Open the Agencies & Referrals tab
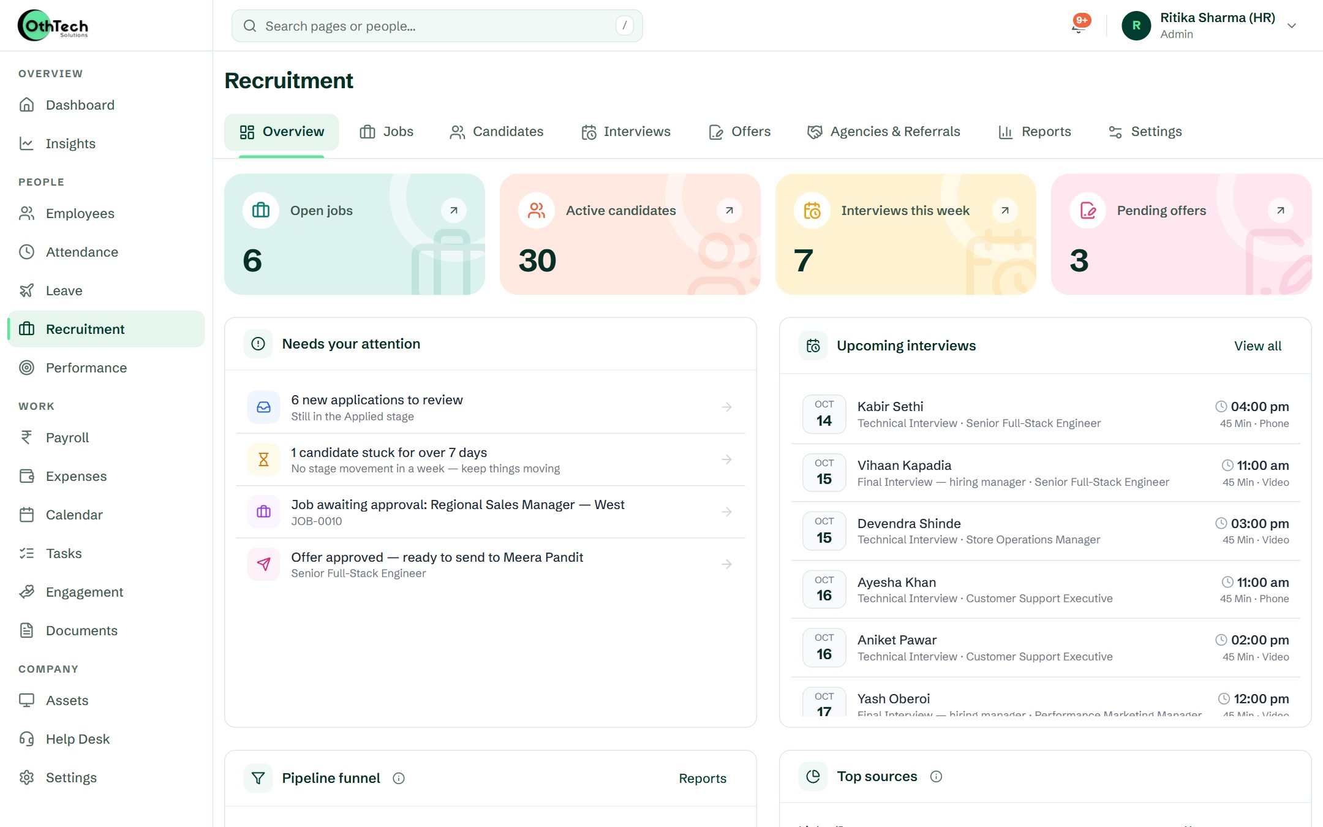The height and width of the screenshot is (827, 1323). tap(883, 132)
